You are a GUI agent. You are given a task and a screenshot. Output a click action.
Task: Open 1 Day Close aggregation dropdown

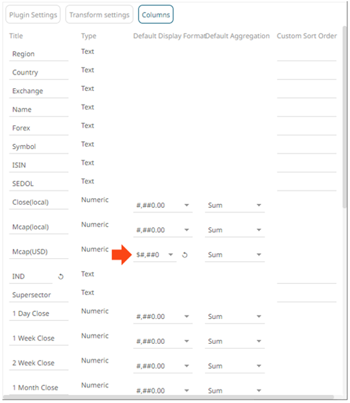point(234,317)
